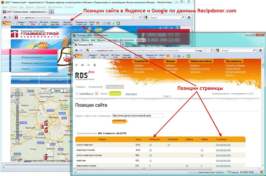266x176 pixels.
Task: Click URL bar in recipdonor.com window
Action: click(142, 50)
